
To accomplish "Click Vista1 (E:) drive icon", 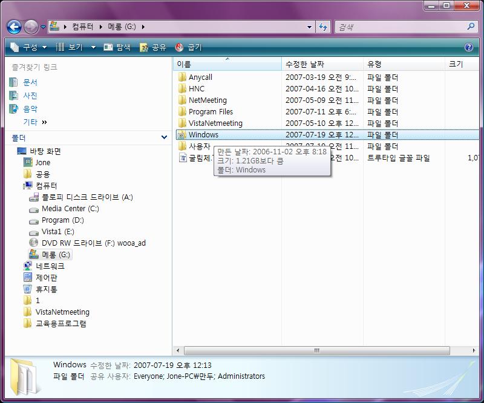I will coord(34,232).
